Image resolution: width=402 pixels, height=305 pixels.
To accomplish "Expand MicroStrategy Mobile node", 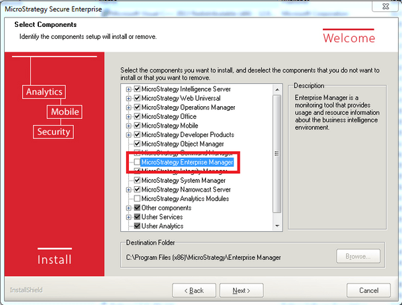I will pos(129,126).
